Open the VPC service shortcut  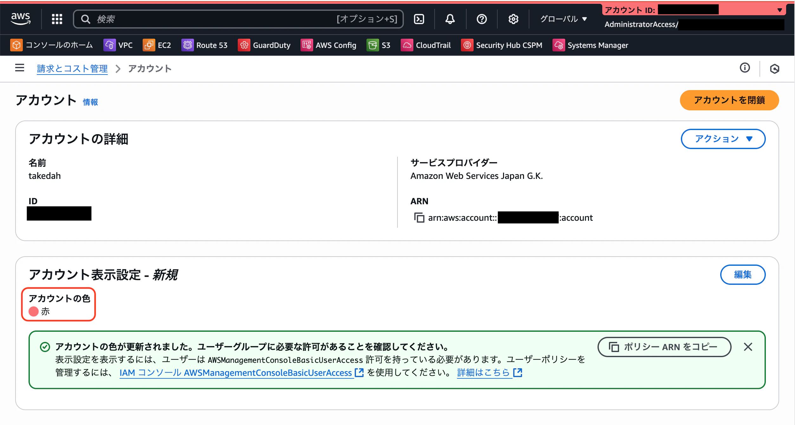(x=118, y=45)
